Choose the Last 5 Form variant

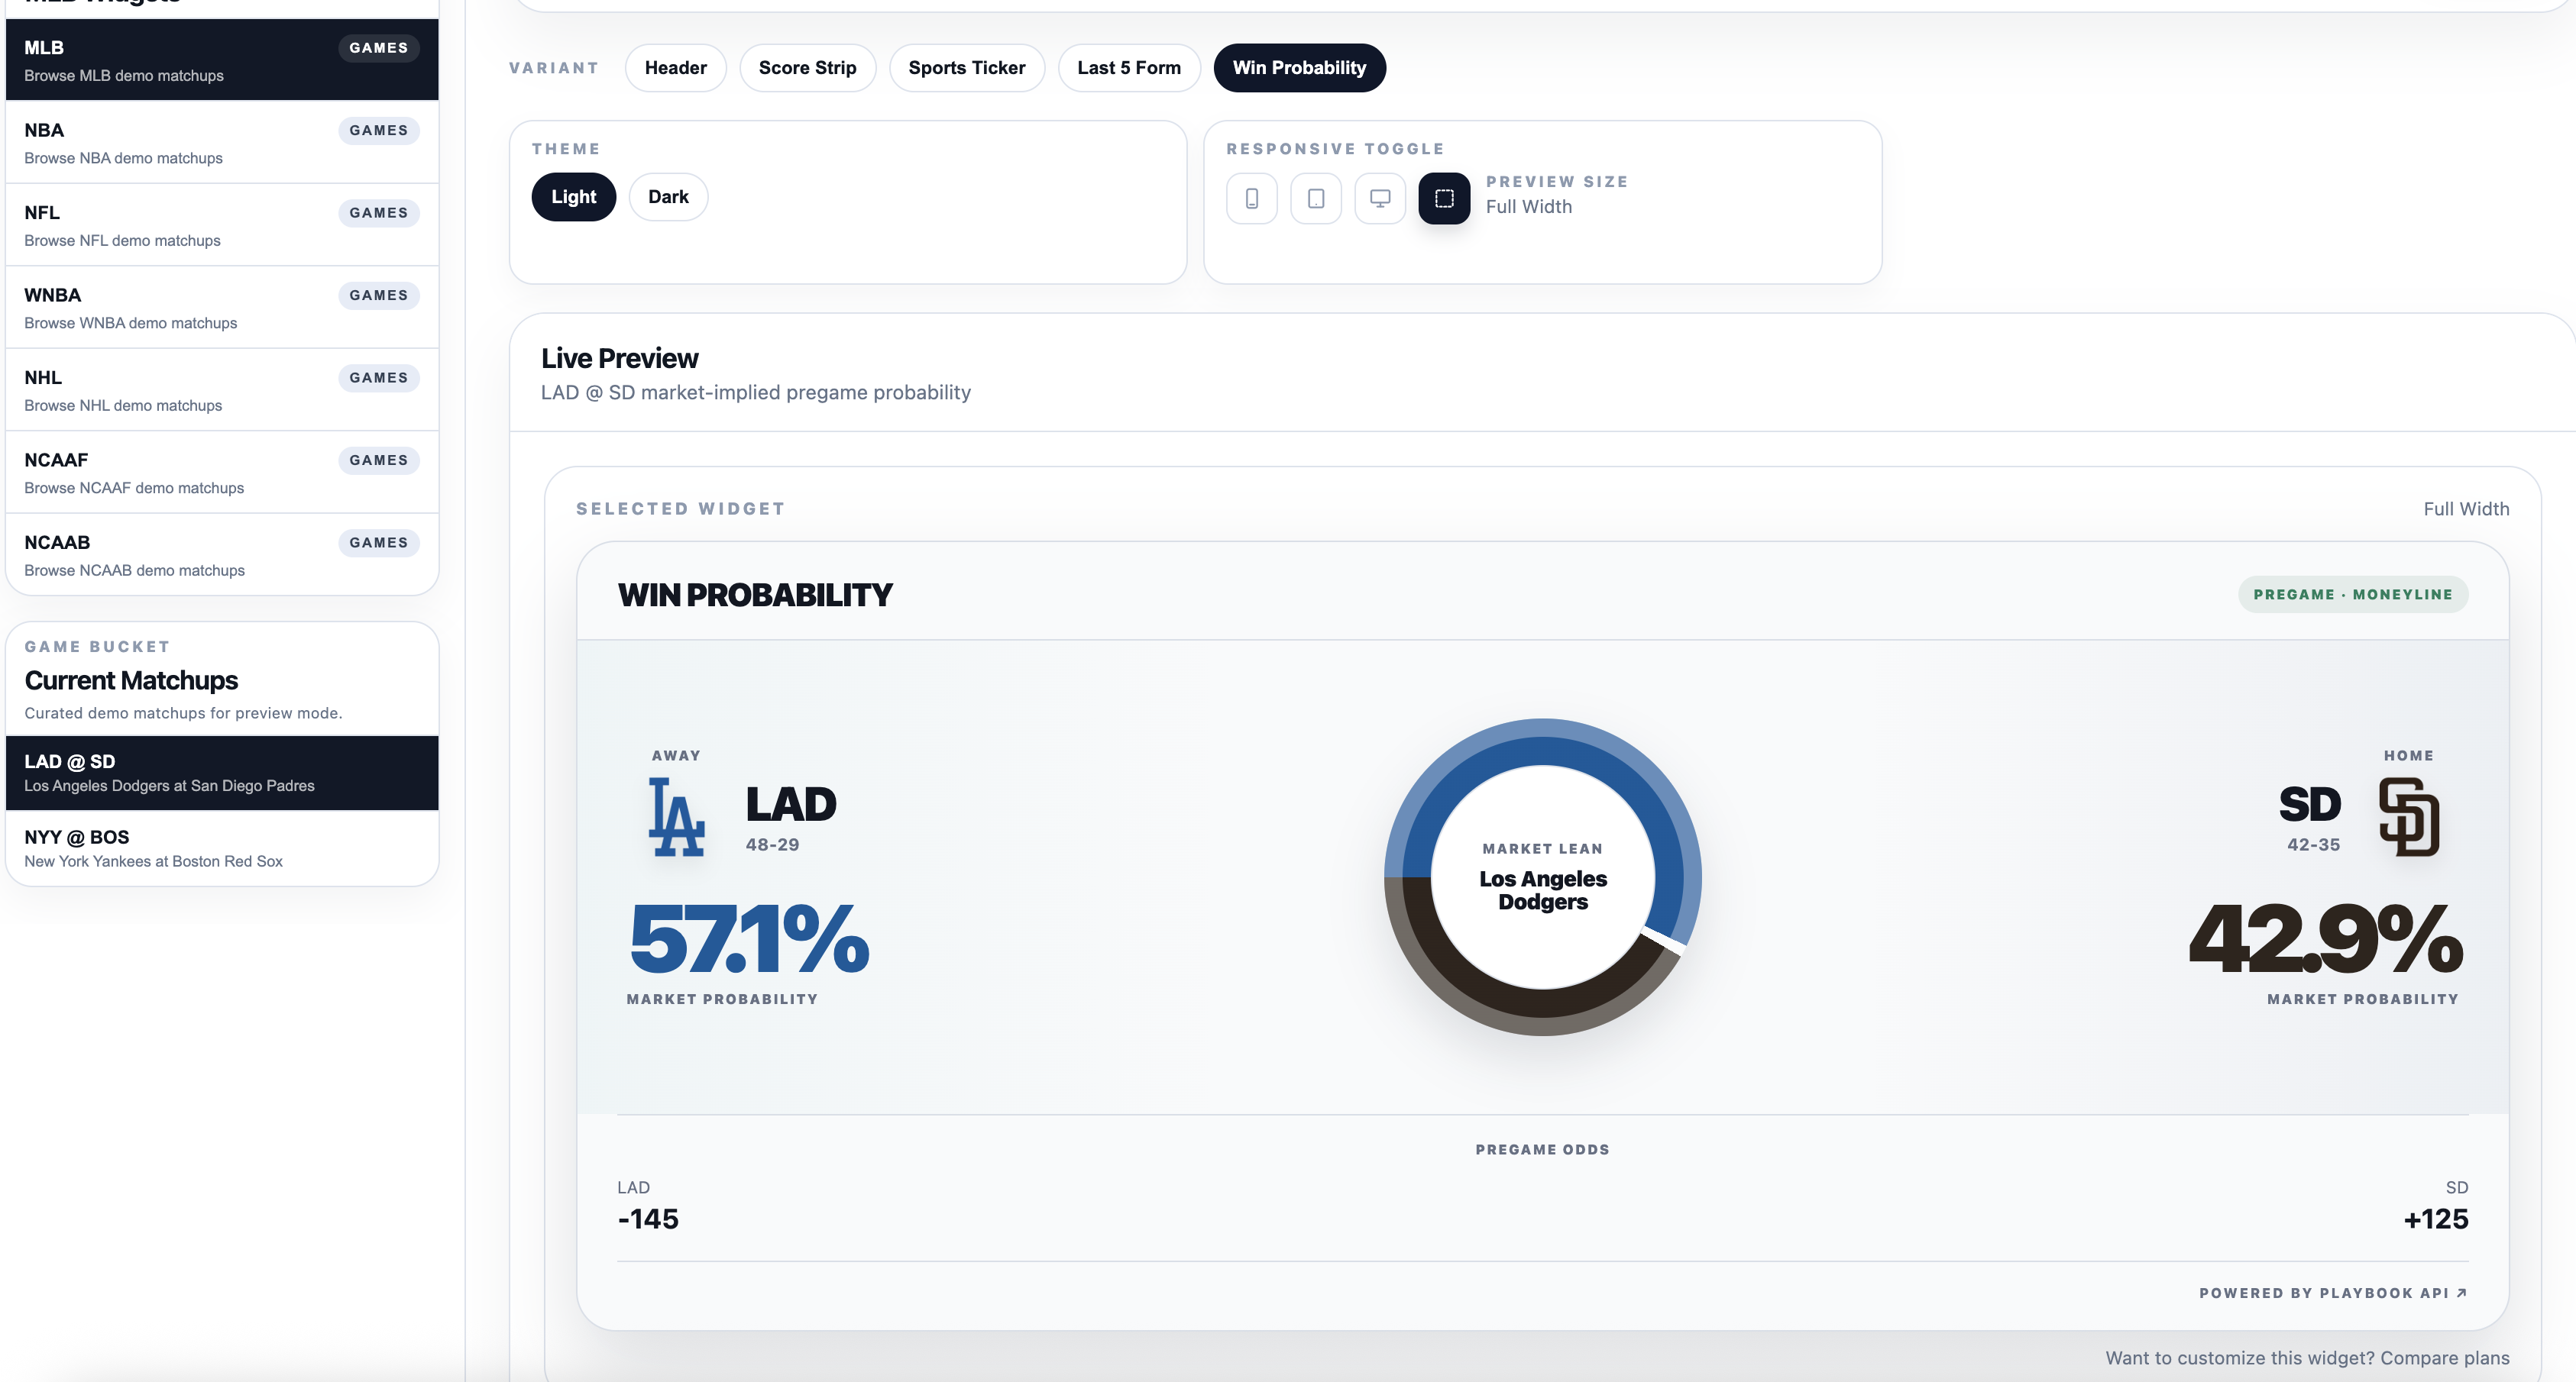click(1129, 68)
